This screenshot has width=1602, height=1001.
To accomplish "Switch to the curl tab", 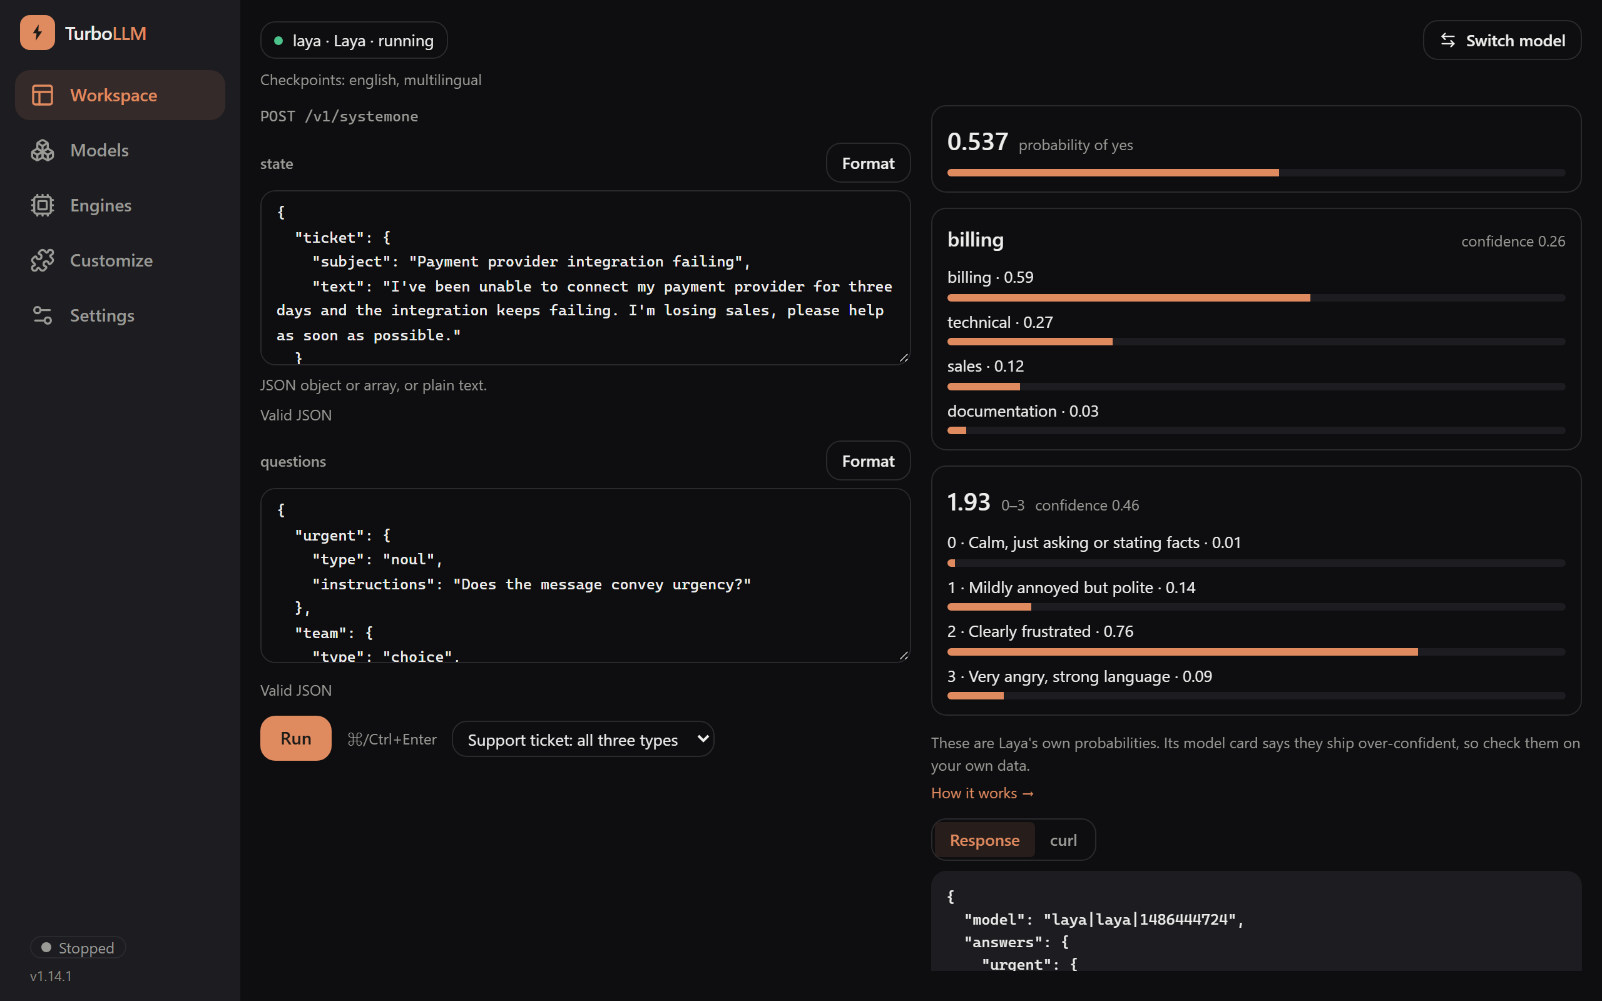I will point(1063,840).
